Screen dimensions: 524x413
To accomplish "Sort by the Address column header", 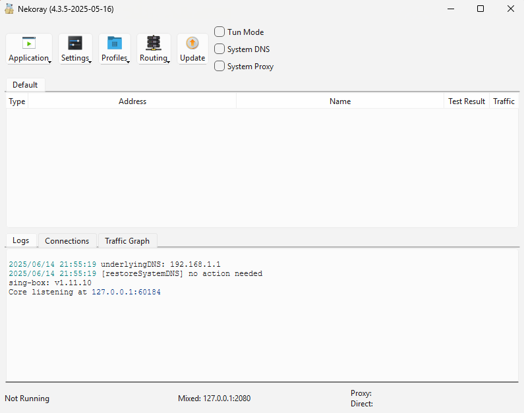I will (x=132, y=101).
